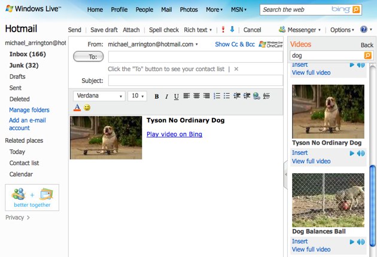Set low priority with the blue arrow
The height and width of the screenshot is (257, 377).
pos(232,29)
